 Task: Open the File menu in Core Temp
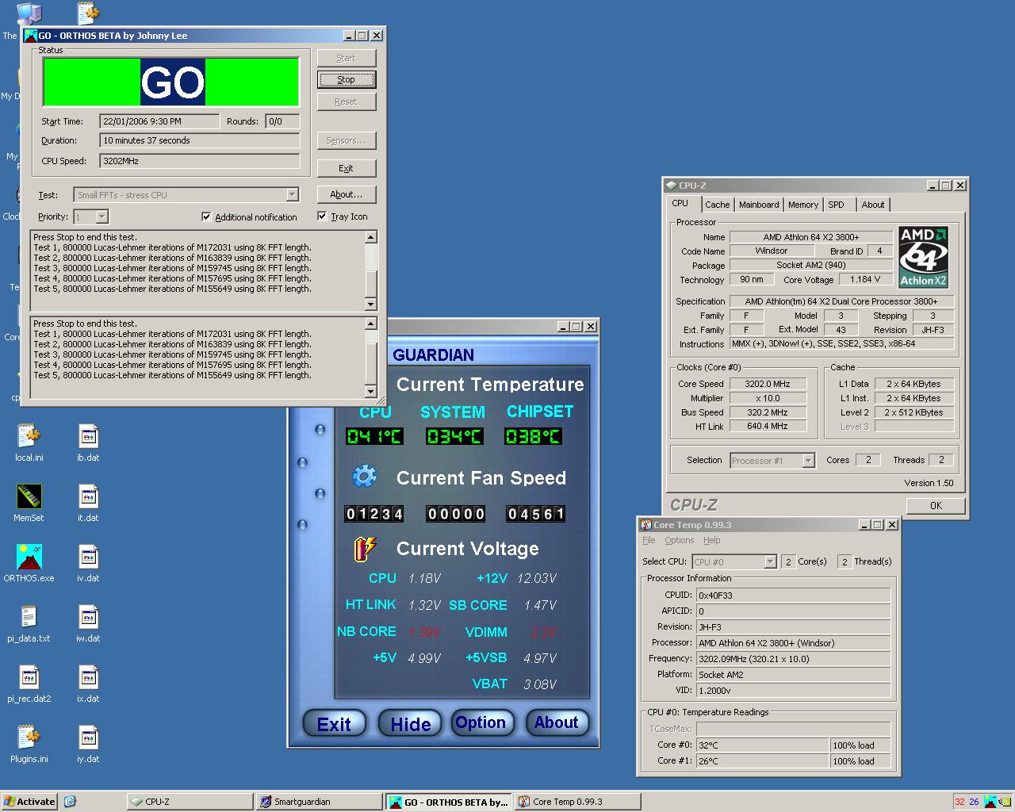tap(649, 540)
